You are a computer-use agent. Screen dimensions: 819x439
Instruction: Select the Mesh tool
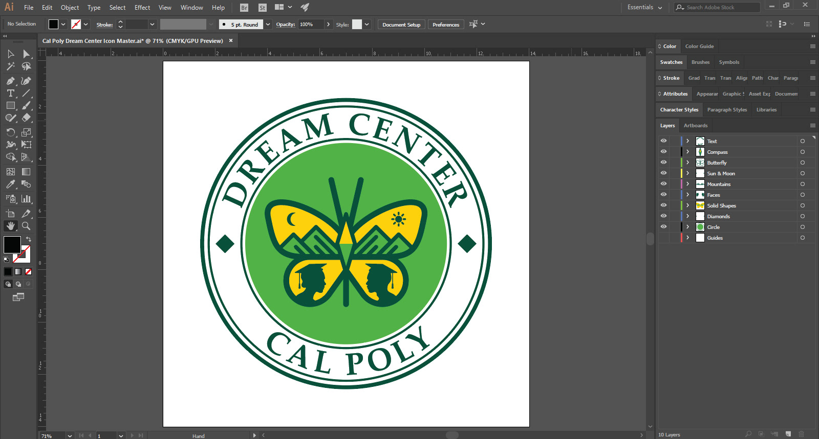11,172
